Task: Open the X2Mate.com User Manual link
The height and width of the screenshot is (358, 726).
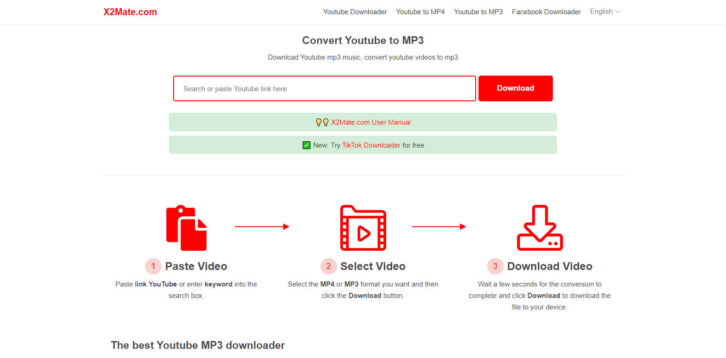Action: pyautogui.click(x=371, y=122)
